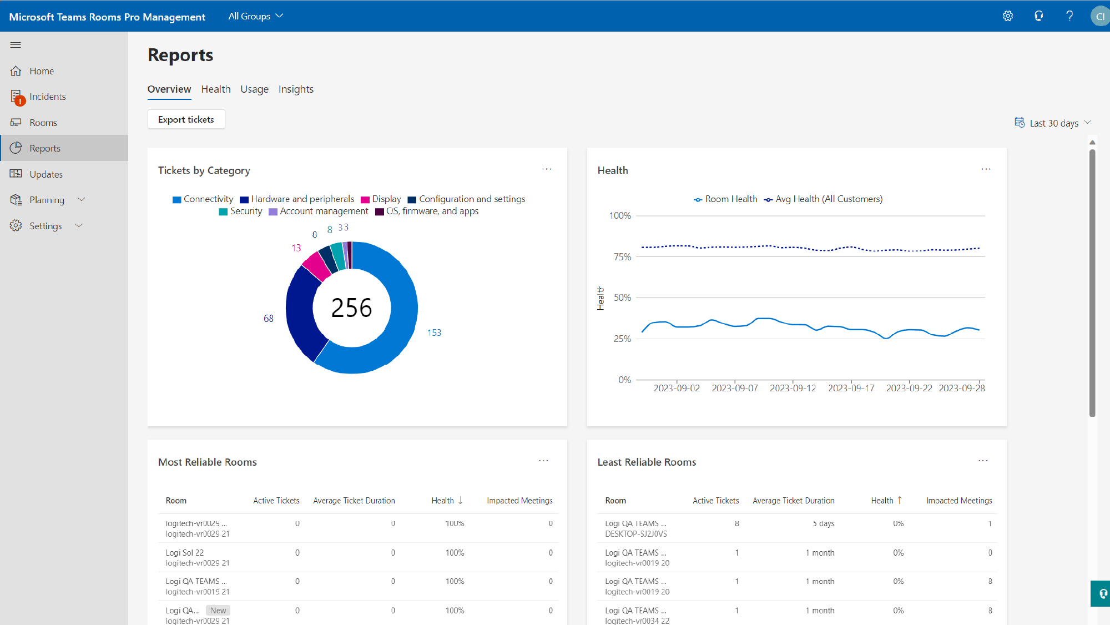
Task: Switch to the Insights tab
Action: coord(296,89)
